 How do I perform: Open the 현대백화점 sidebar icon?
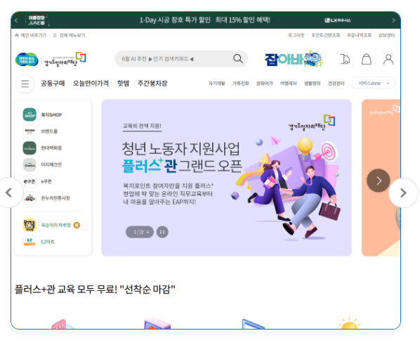(x=29, y=148)
